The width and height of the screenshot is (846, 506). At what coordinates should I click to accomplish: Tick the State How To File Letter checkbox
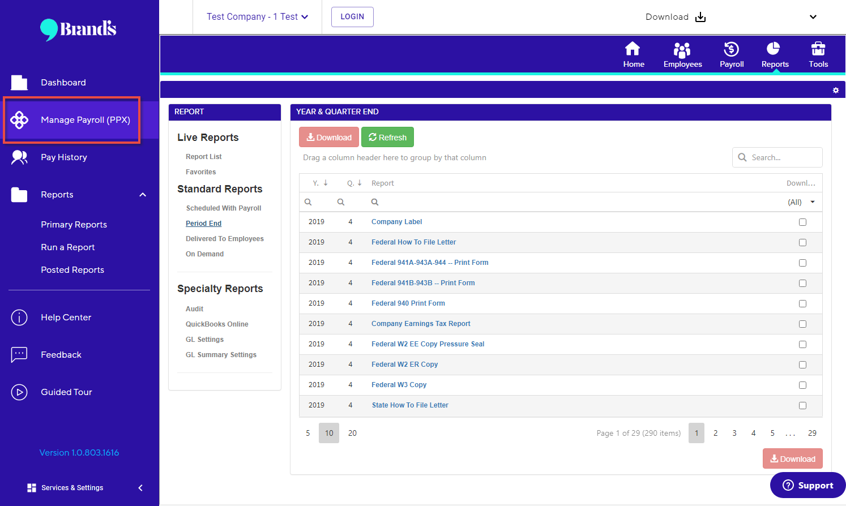[x=802, y=405]
